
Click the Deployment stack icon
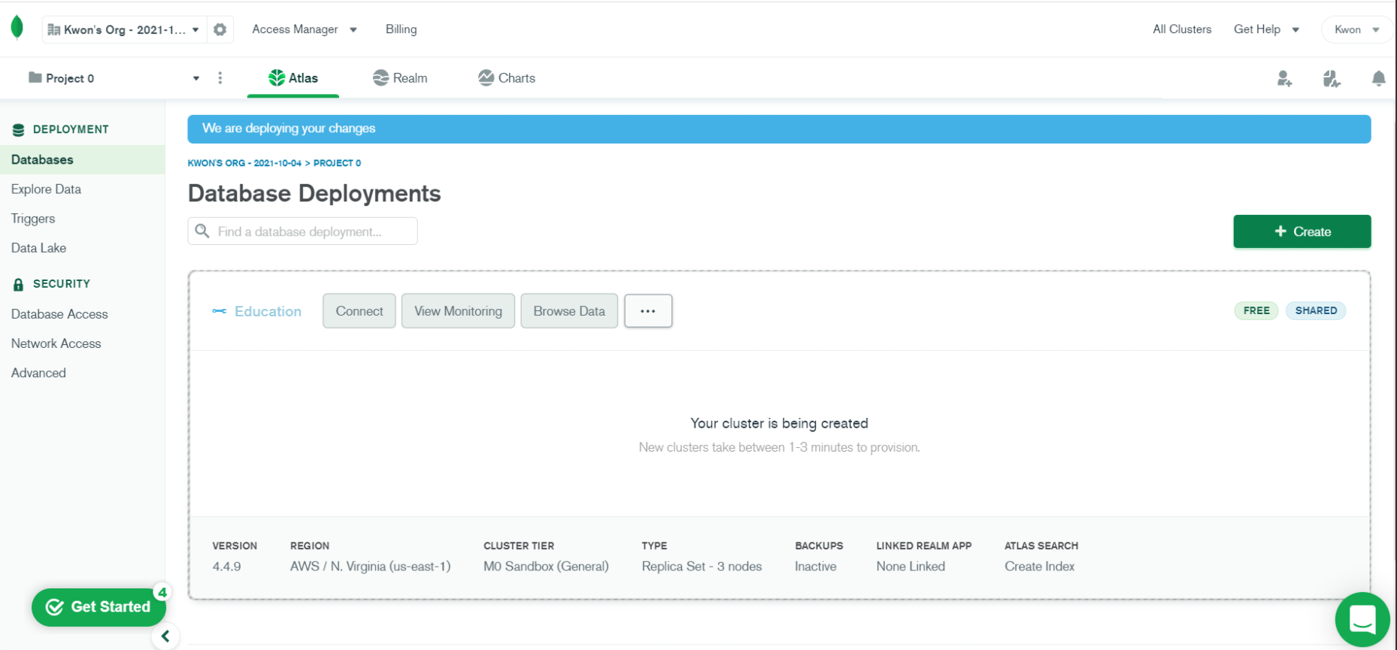click(19, 130)
